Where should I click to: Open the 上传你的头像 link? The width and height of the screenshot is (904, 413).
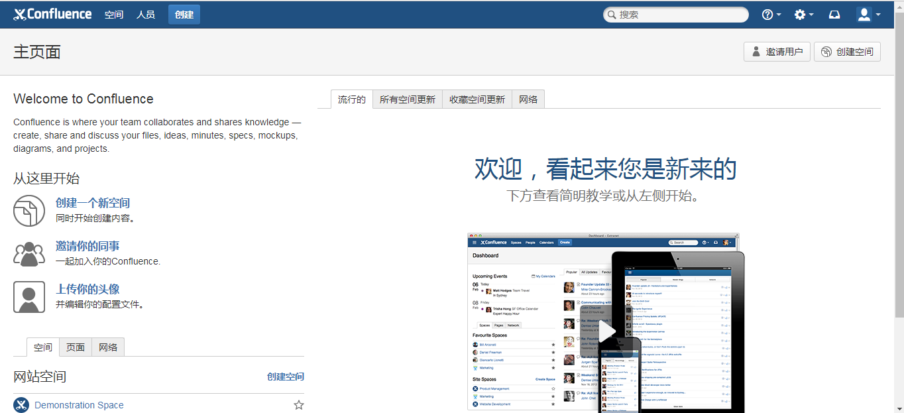click(x=87, y=289)
